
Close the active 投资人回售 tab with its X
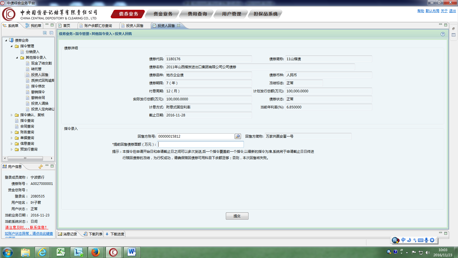(x=179, y=26)
